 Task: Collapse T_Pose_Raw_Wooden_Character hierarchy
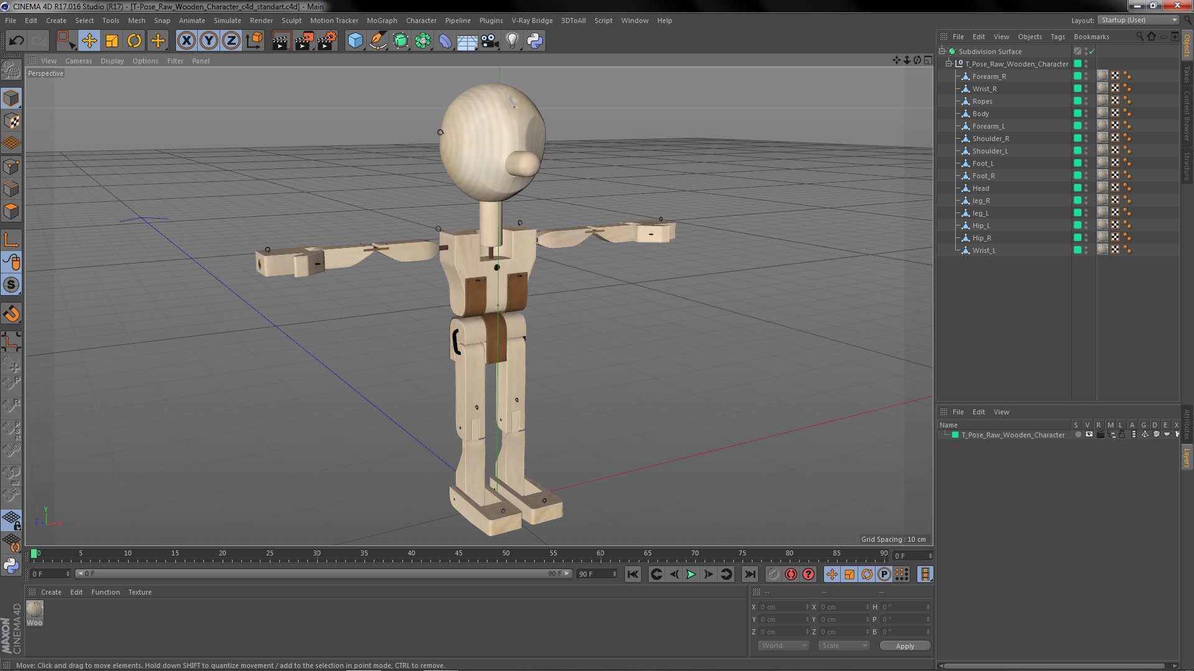(949, 64)
